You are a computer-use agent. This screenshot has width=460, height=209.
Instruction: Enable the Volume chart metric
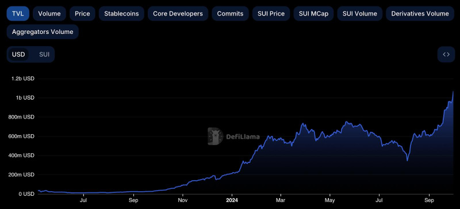click(x=49, y=13)
